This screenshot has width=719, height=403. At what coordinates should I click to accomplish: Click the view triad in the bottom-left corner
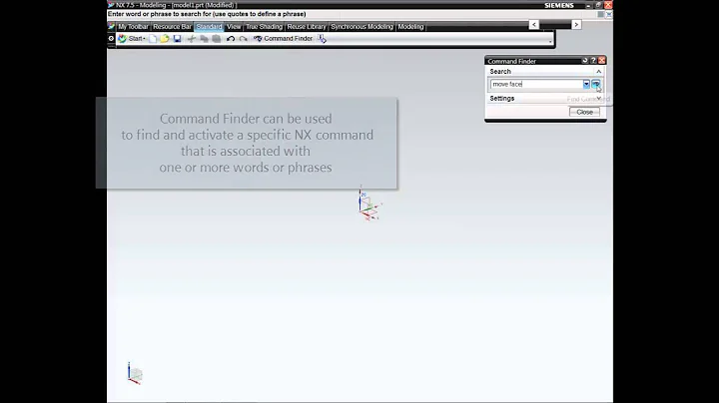(x=135, y=373)
